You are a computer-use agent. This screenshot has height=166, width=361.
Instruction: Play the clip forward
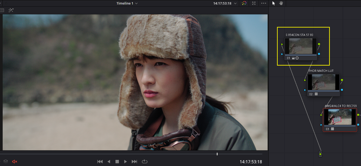pos(126,161)
